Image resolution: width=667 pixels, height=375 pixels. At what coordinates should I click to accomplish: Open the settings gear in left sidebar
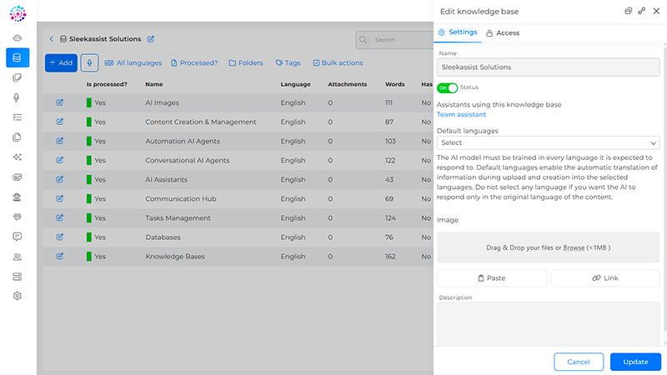point(18,296)
